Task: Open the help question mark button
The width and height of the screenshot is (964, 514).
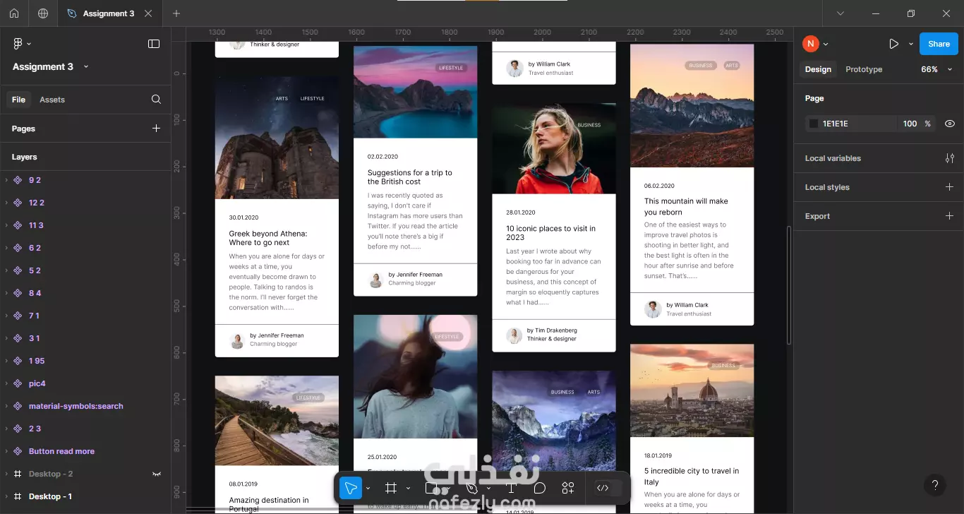Action: (x=935, y=485)
